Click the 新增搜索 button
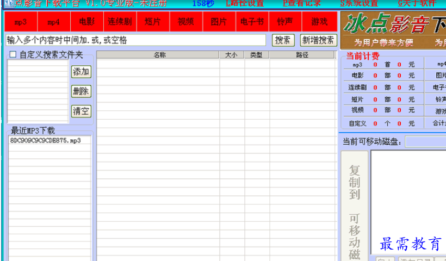Viewport: 446px width, 261px height. tap(318, 40)
